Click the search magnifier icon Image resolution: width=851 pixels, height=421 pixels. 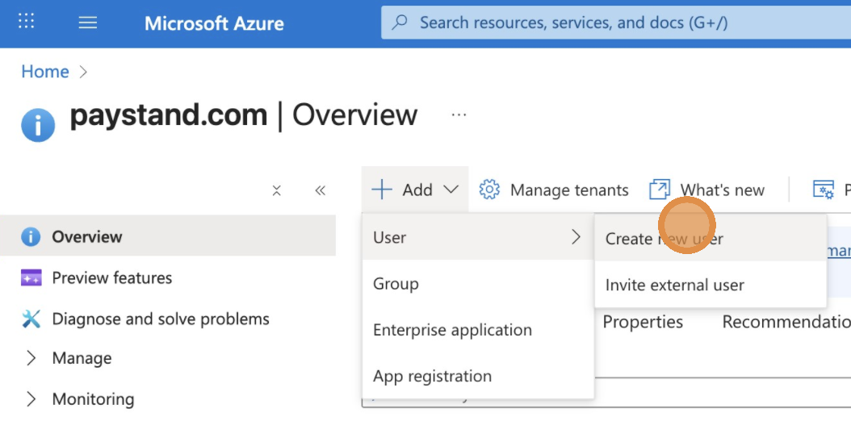[400, 23]
